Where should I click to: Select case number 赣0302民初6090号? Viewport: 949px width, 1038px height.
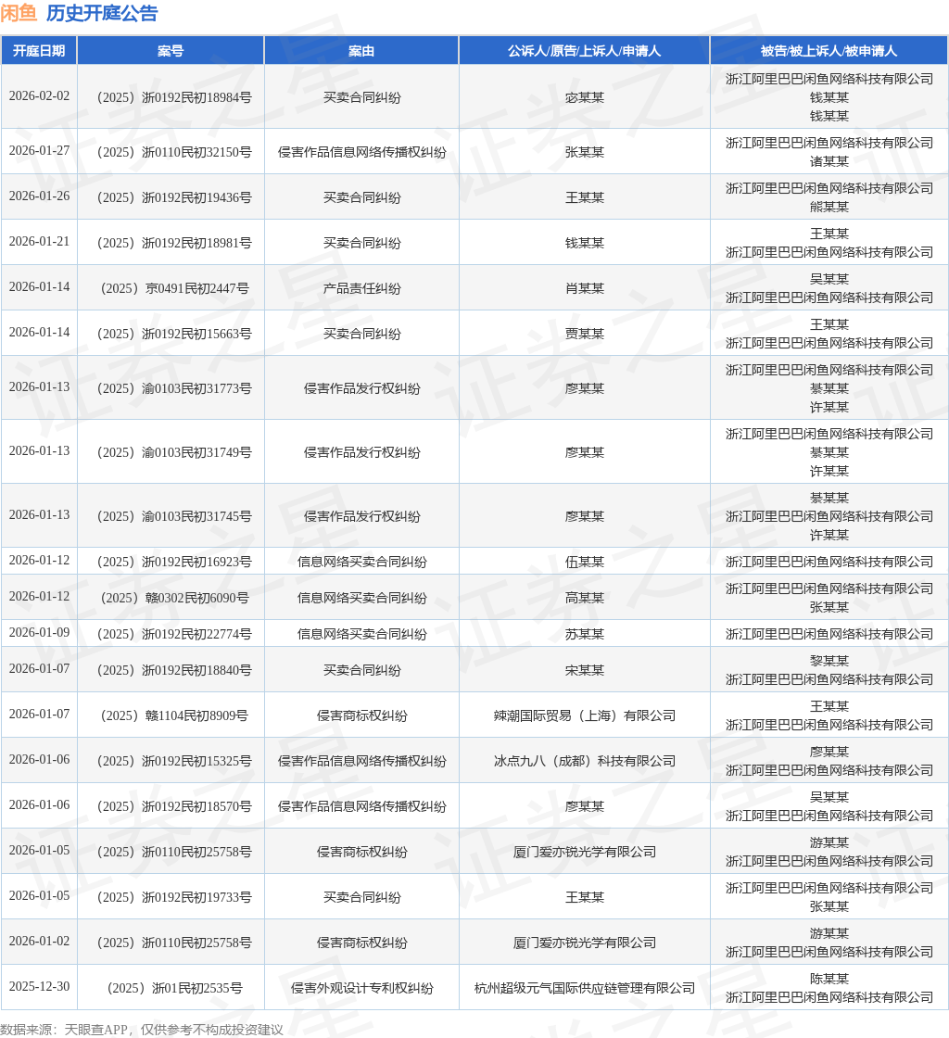174,599
